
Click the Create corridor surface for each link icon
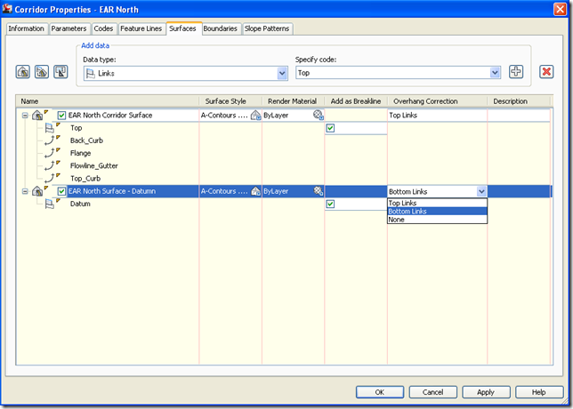(x=42, y=71)
